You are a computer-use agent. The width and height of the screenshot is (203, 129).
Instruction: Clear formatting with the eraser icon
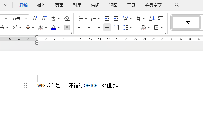point(67,18)
